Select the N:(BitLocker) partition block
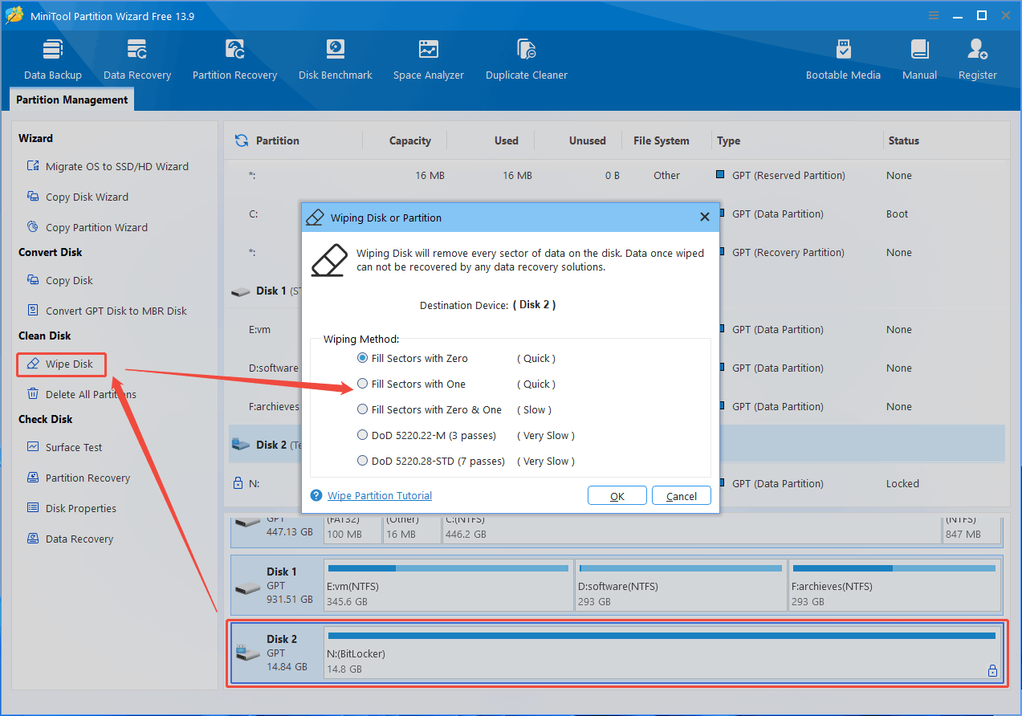This screenshot has height=716, width=1022. click(663, 652)
